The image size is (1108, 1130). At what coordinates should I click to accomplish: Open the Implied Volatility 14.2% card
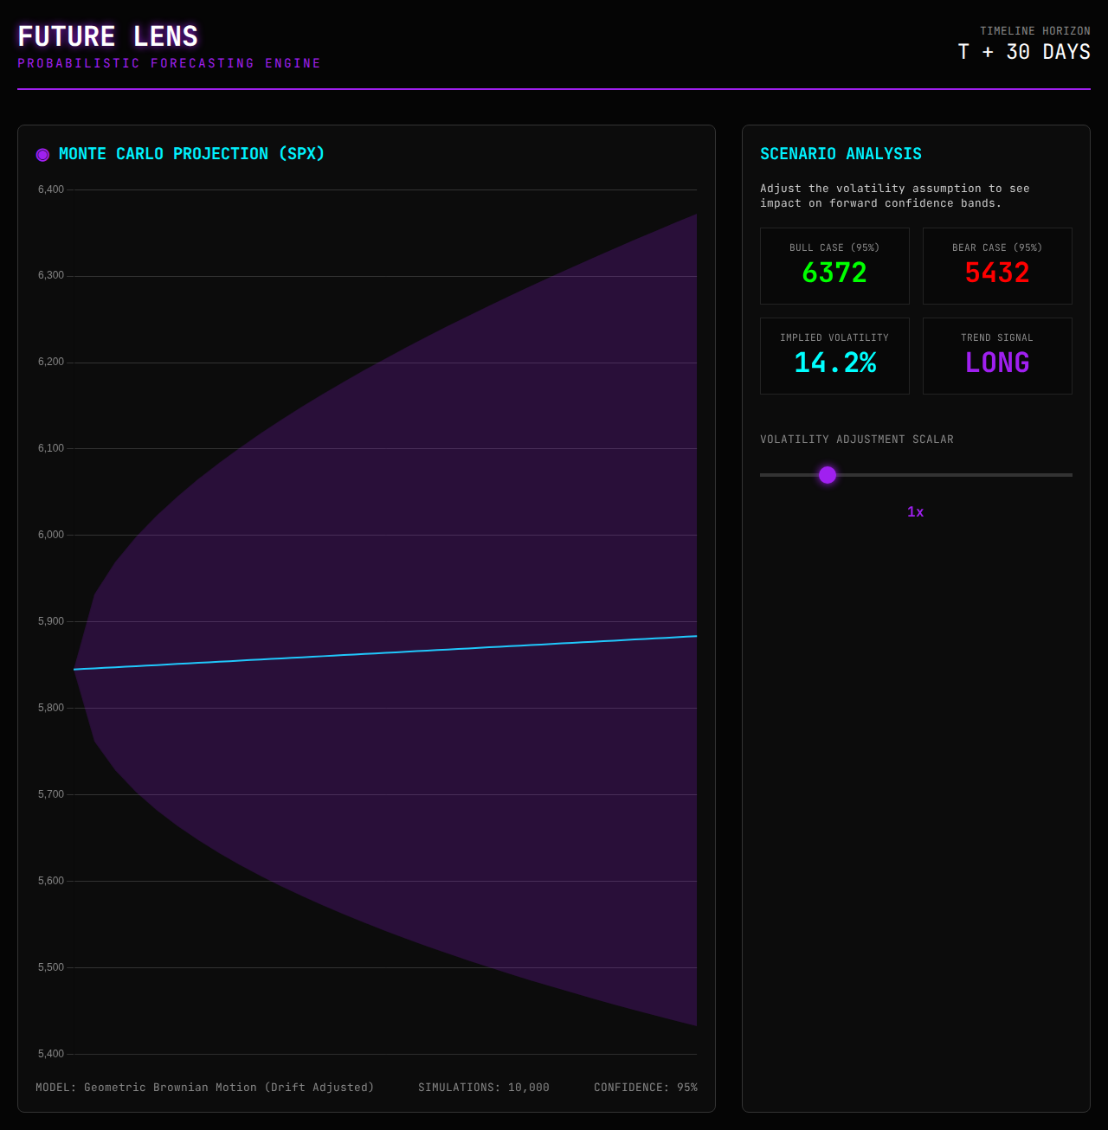834,356
